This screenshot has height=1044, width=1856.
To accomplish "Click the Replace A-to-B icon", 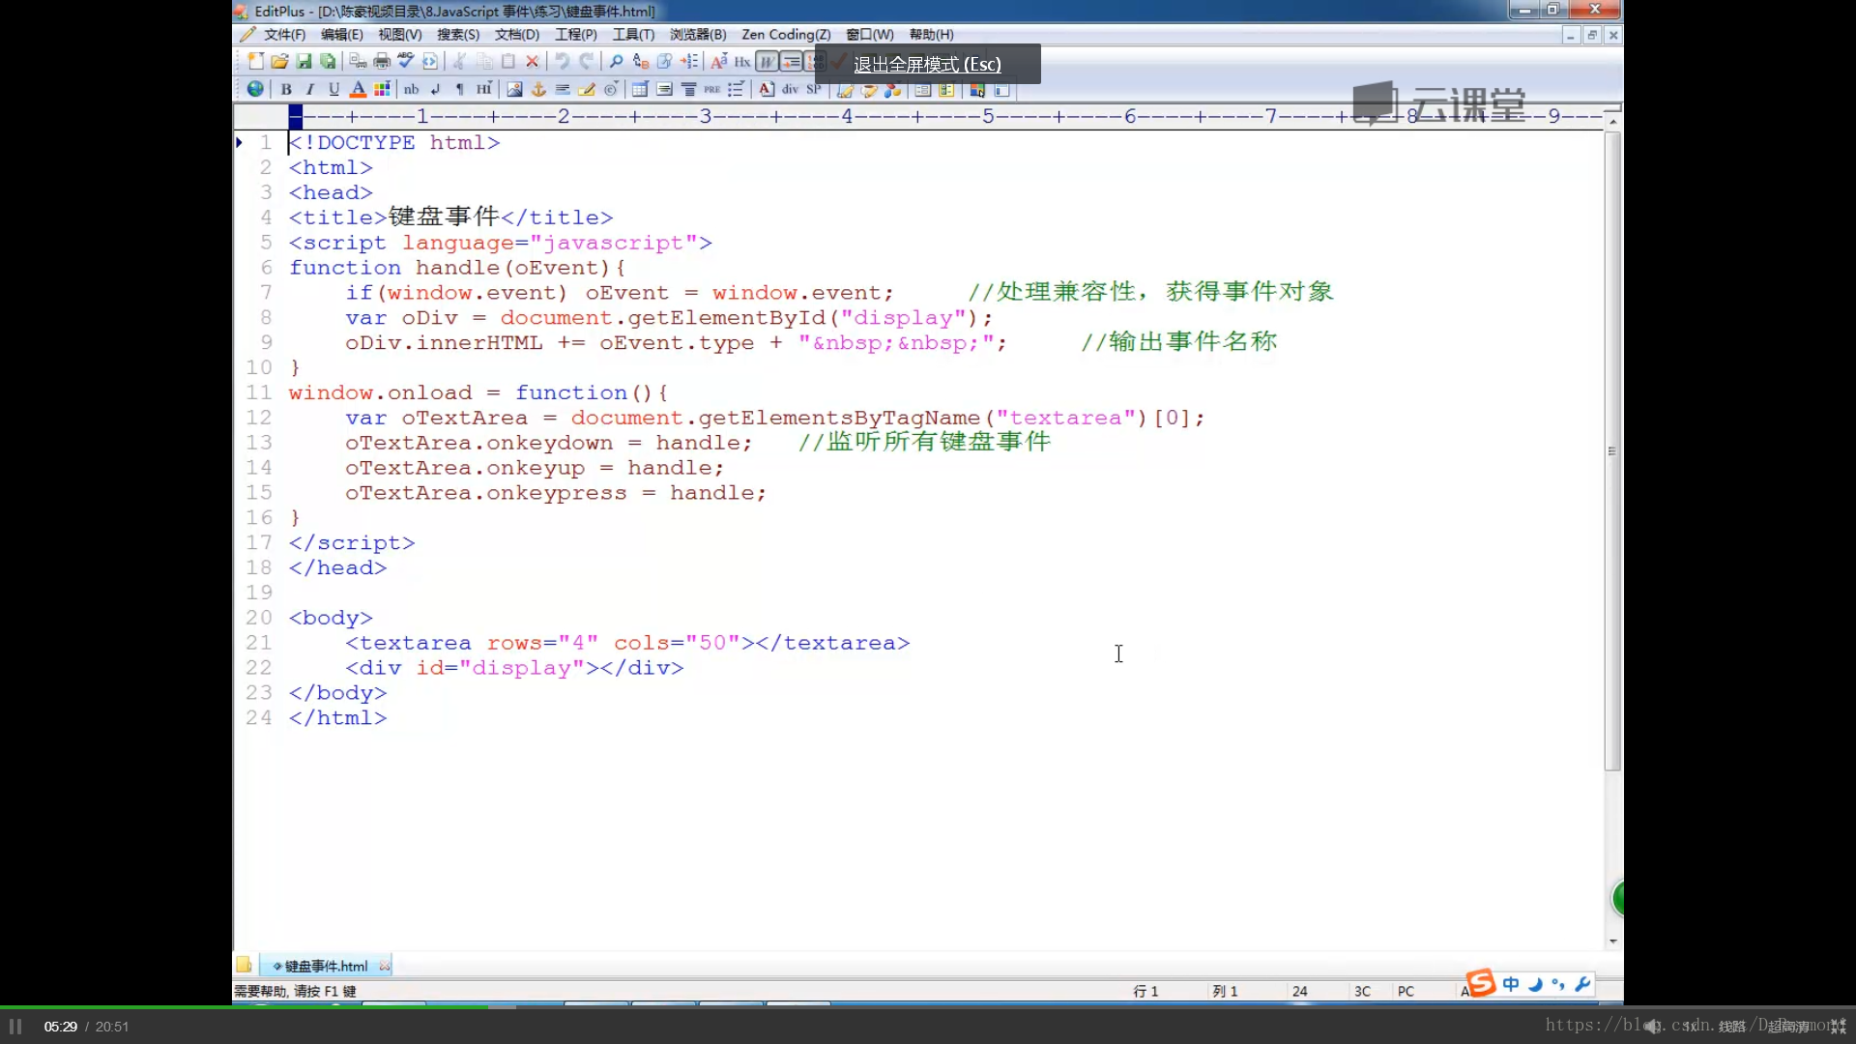I will (640, 61).
